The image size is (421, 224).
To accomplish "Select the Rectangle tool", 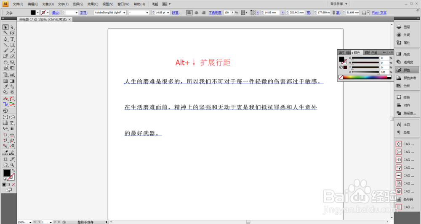I will point(12,45).
